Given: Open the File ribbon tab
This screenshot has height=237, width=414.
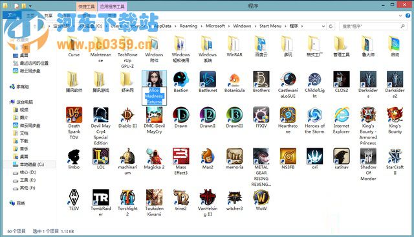Looking at the screenshot, I should click(12, 16).
